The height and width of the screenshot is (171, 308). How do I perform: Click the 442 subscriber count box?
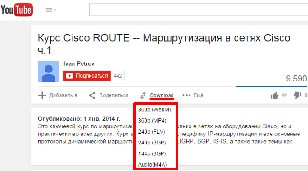[x=118, y=76]
